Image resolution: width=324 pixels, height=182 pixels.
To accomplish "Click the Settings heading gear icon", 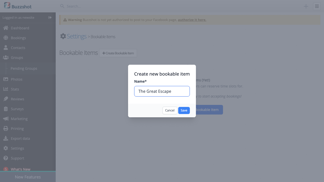I will pos(63,36).
